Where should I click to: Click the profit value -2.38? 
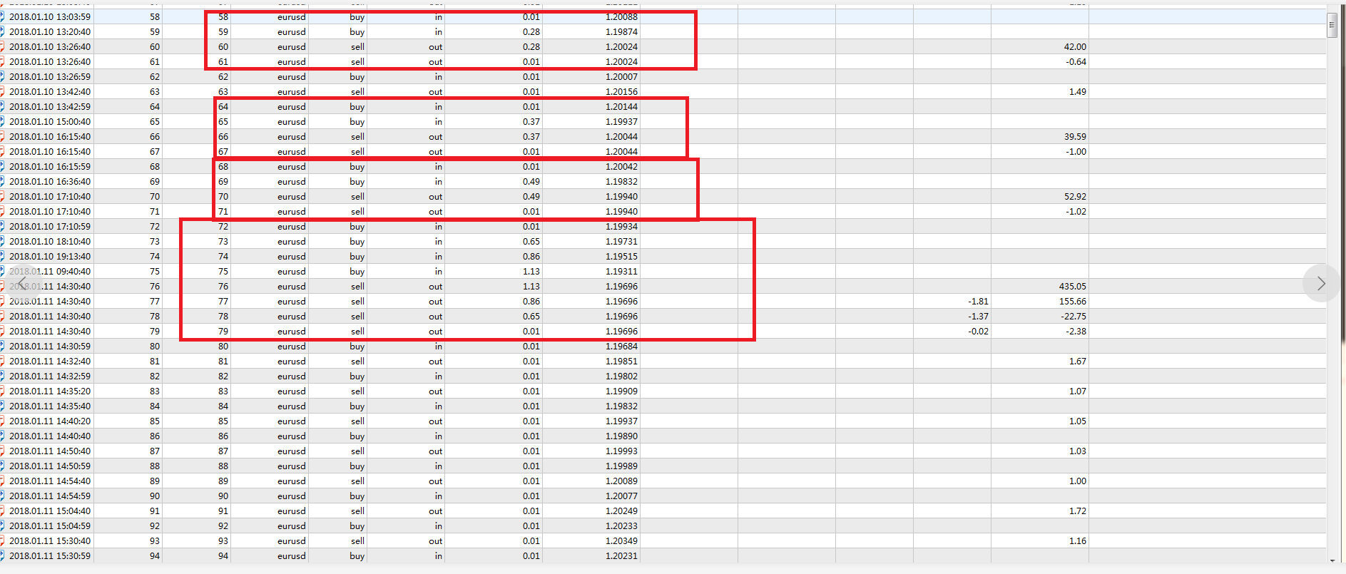1076,331
